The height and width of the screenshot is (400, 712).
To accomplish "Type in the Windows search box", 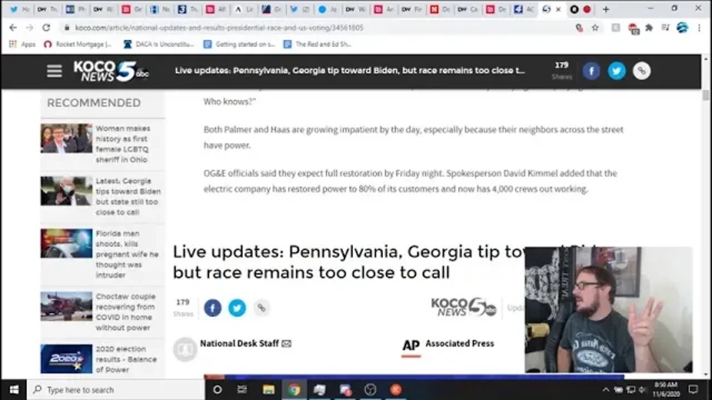I will [116, 389].
